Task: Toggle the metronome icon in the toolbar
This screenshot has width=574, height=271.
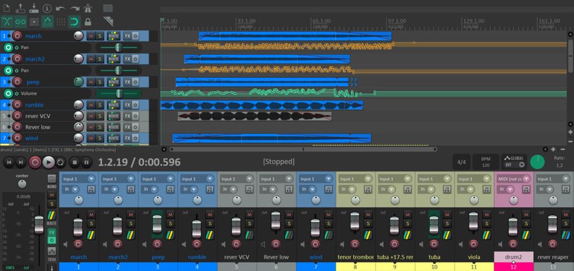Action: point(88,8)
